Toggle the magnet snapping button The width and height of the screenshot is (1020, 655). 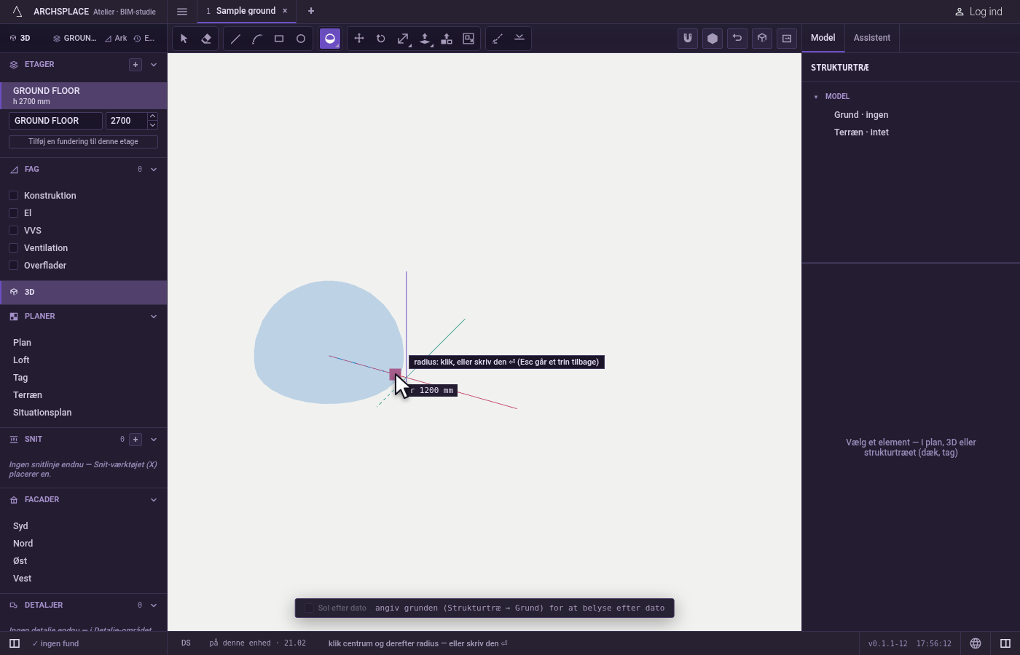tap(688, 39)
